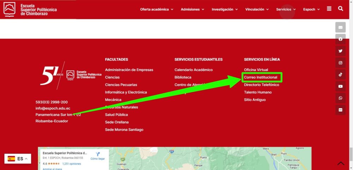353x170 pixels.
Task: Expand Investigación menu
Action: click(x=225, y=10)
